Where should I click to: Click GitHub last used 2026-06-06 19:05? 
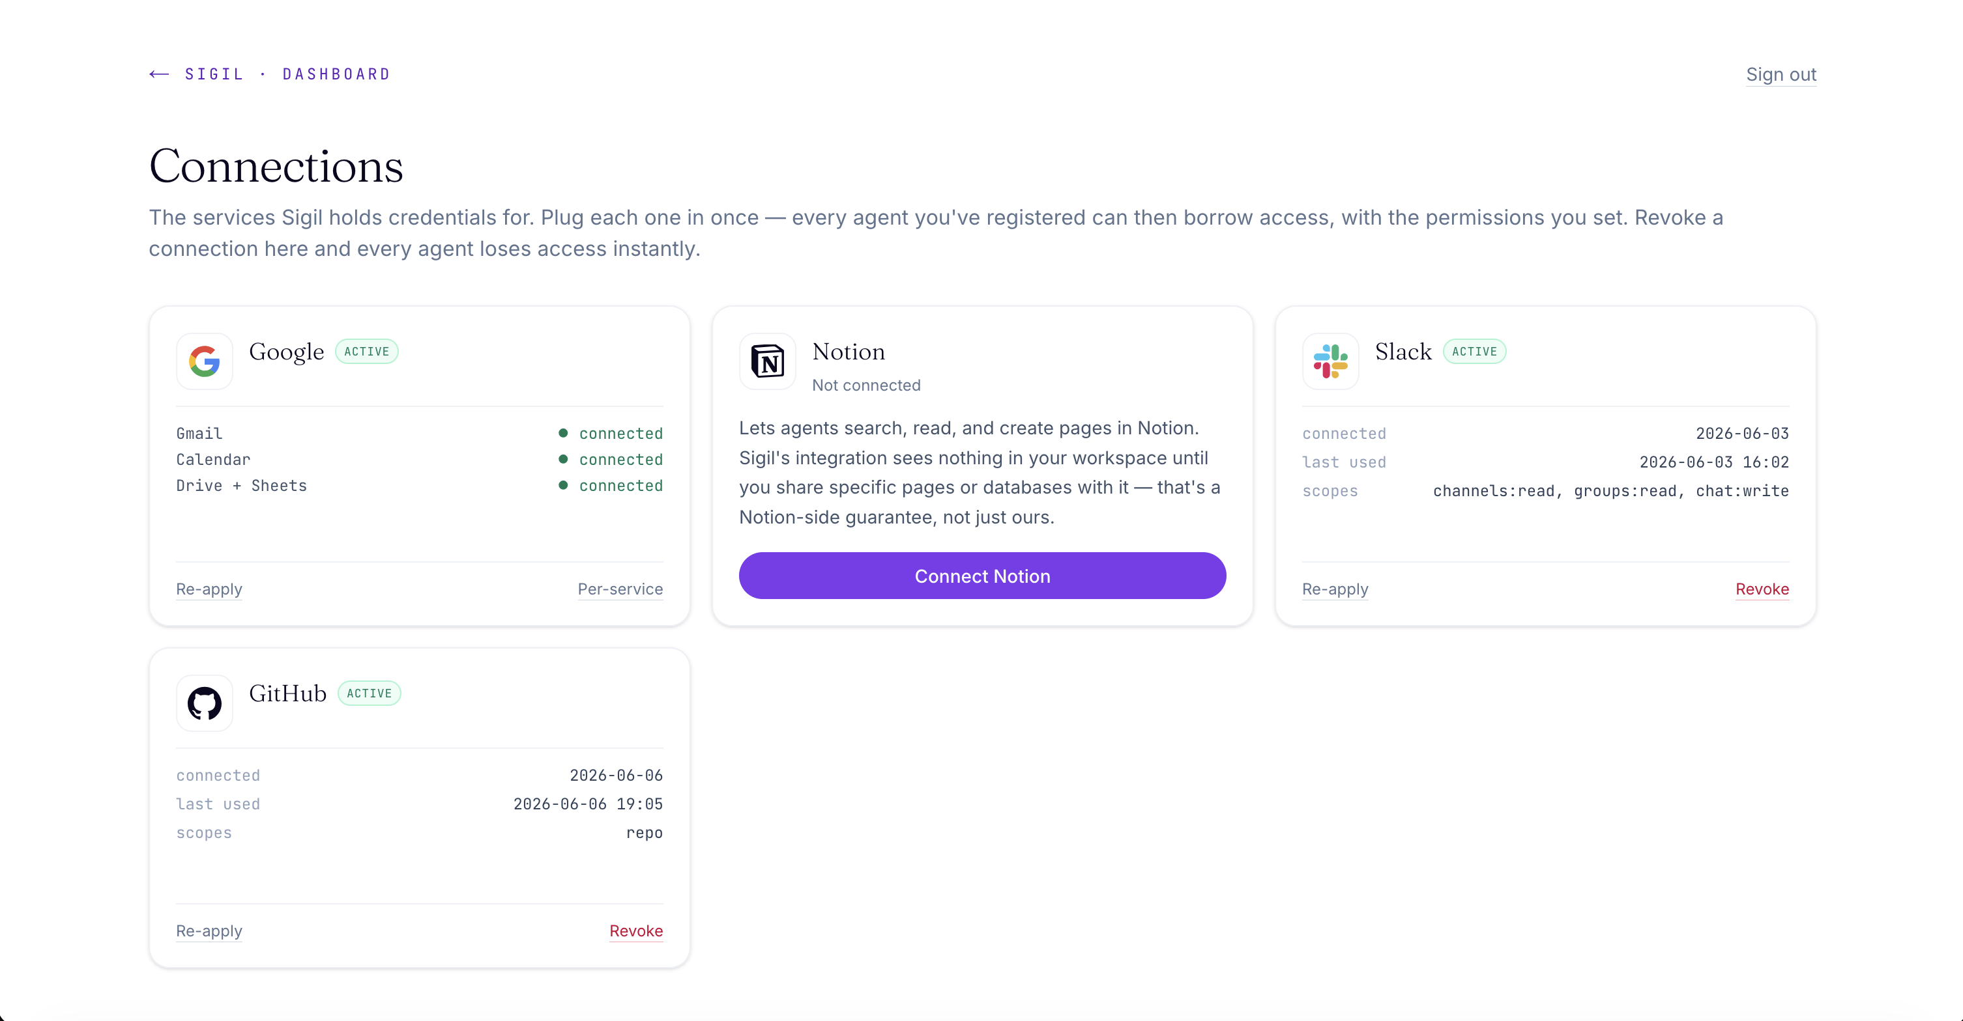pos(587,804)
